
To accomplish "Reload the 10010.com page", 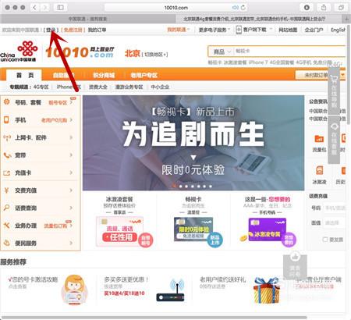I will pos(243,8).
